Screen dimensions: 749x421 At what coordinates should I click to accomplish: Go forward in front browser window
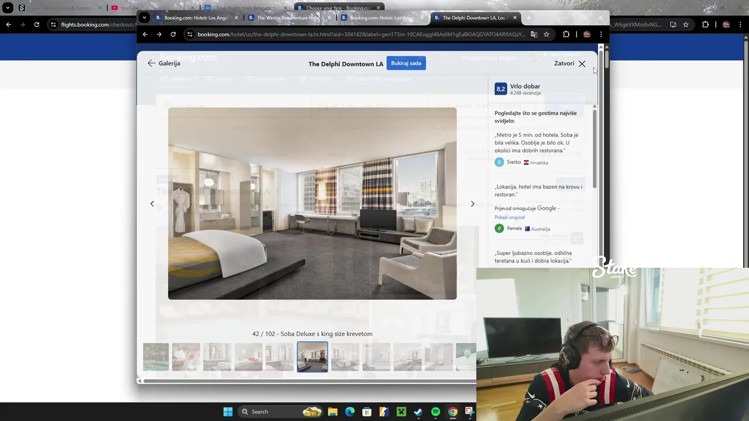point(159,34)
